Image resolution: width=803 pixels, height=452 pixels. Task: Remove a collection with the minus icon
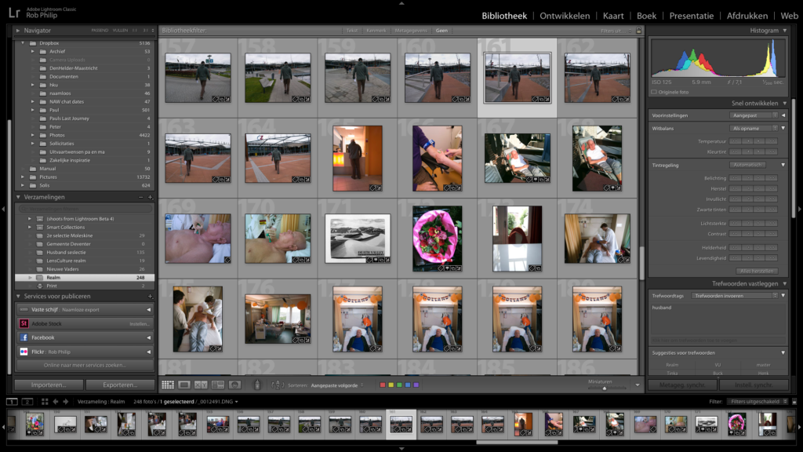(x=141, y=197)
